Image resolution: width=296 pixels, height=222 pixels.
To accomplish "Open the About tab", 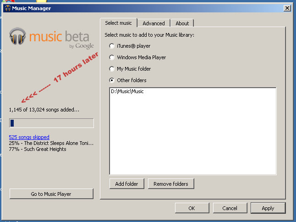I will click(182, 23).
